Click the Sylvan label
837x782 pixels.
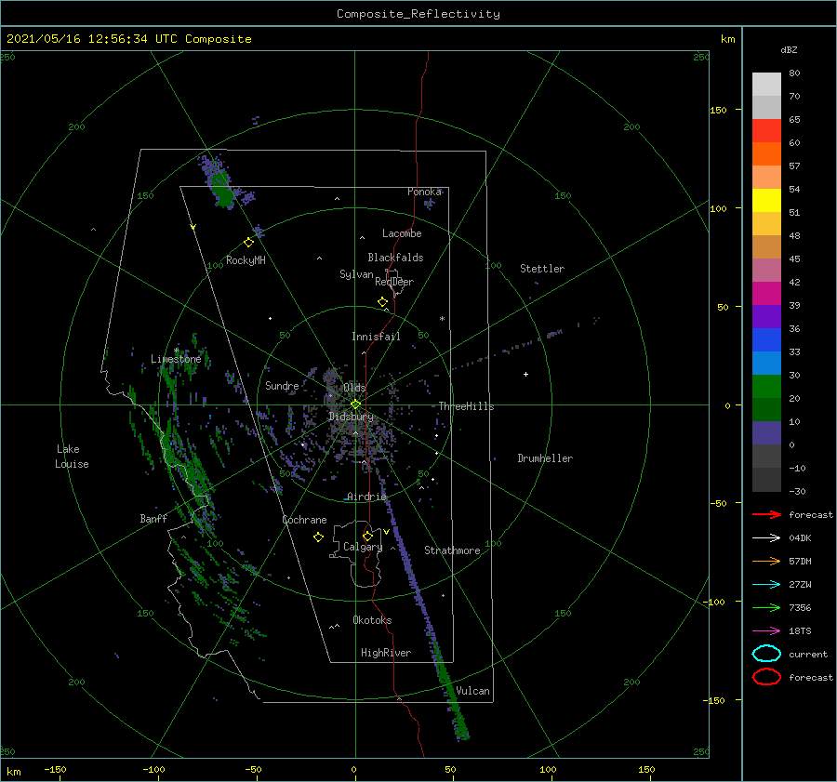click(356, 274)
